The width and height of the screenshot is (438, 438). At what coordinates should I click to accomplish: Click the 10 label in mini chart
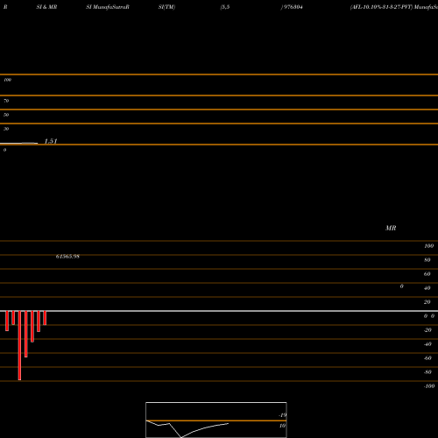282,426
